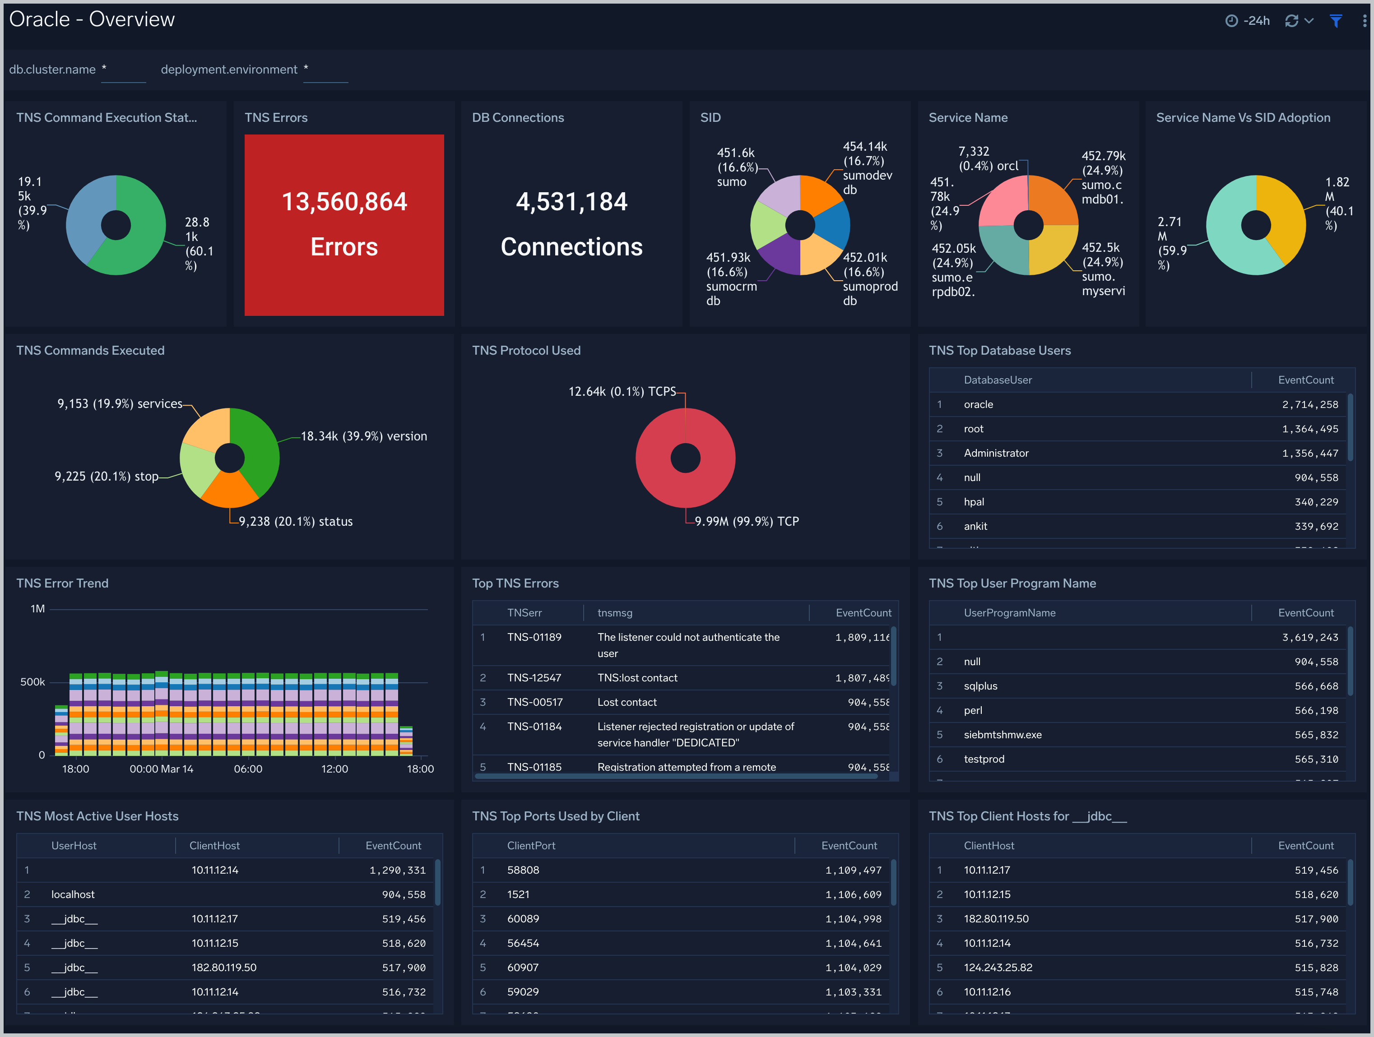The width and height of the screenshot is (1374, 1037).
Task: Select the 124.243.25.82 client host row
Action: (x=1138, y=968)
